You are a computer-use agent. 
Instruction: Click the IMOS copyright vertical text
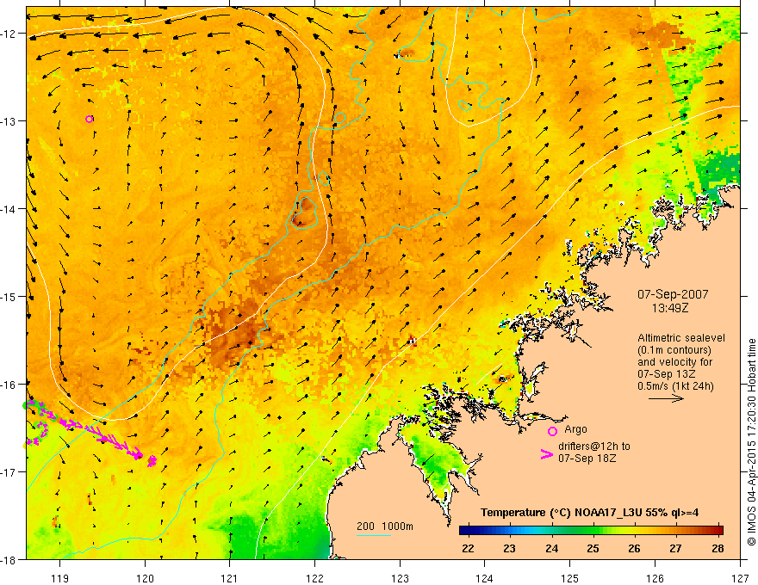(751, 442)
